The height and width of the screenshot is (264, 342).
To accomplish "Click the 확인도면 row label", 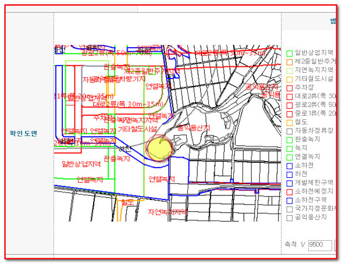I will click(x=23, y=133).
